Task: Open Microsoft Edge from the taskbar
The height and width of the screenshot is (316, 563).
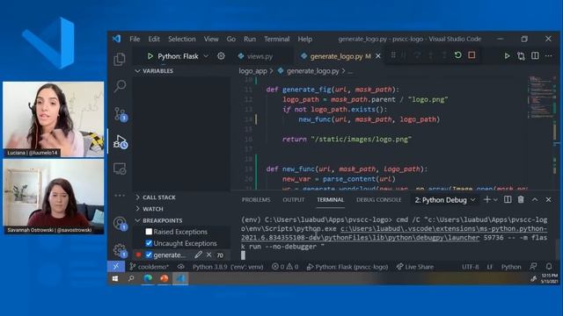Action: (148, 278)
